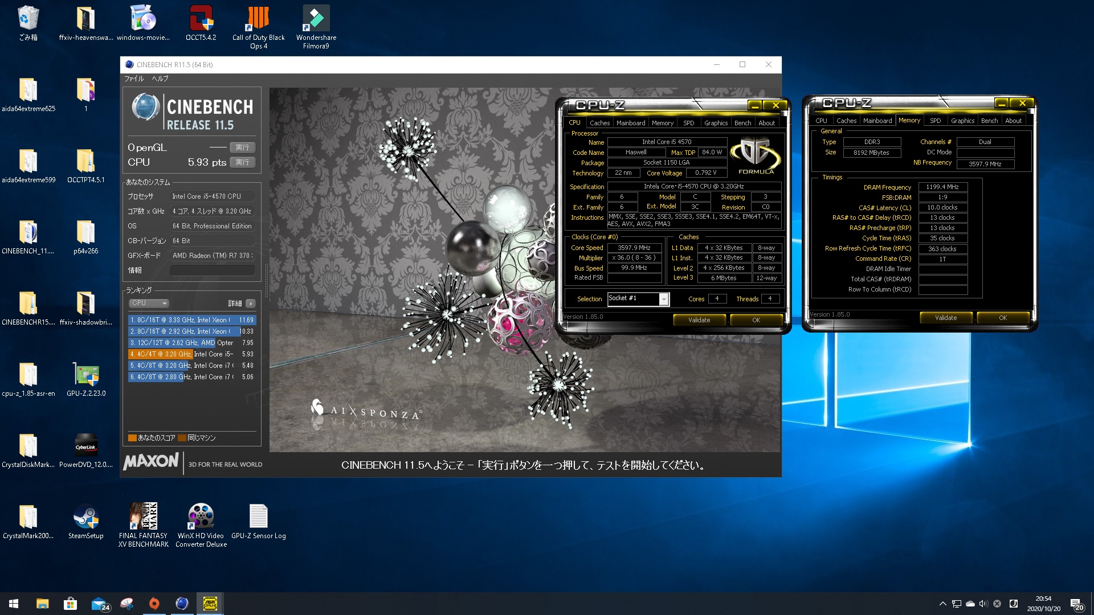This screenshot has width=1094, height=615.
Task: Open the ffxiv-shadowbringers archive icon
Action: pyautogui.click(x=85, y=308)
